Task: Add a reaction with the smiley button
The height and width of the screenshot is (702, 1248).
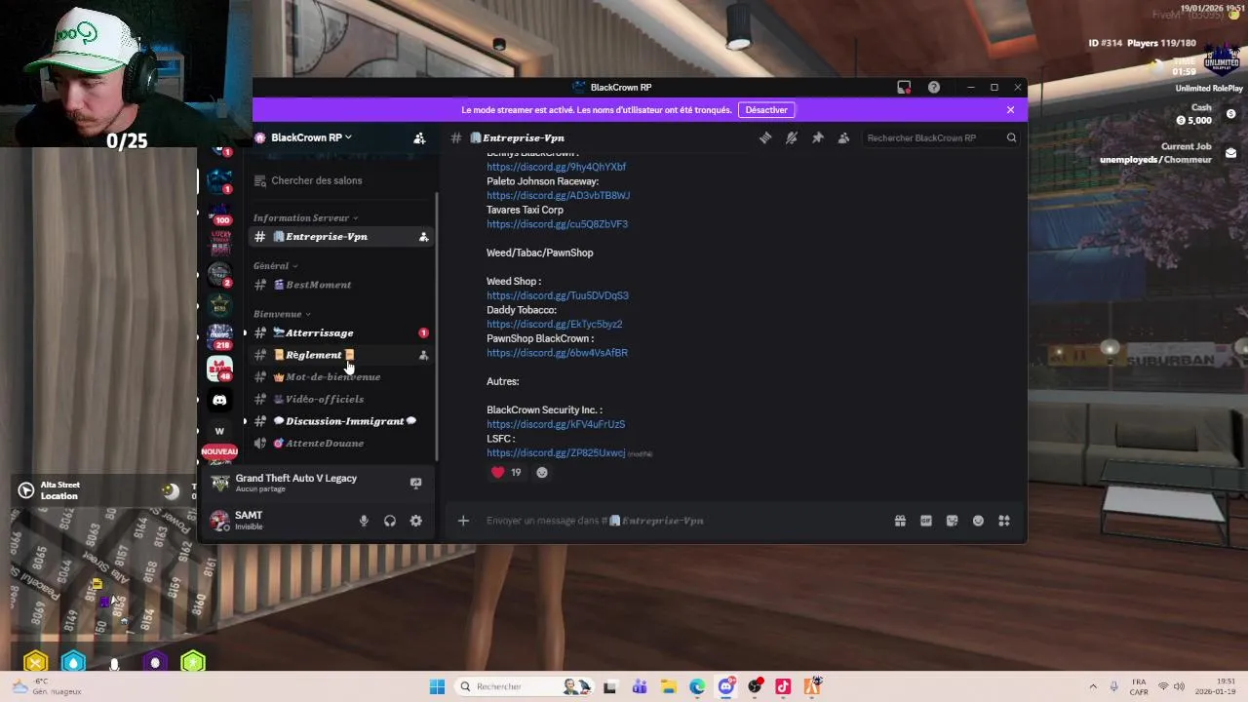Action: point(542,473)
